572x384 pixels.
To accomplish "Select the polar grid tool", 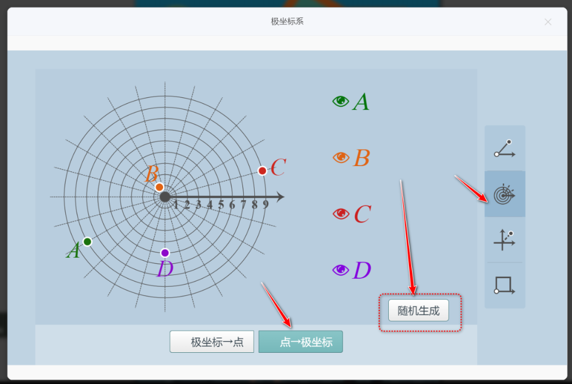I will point(504,194).
